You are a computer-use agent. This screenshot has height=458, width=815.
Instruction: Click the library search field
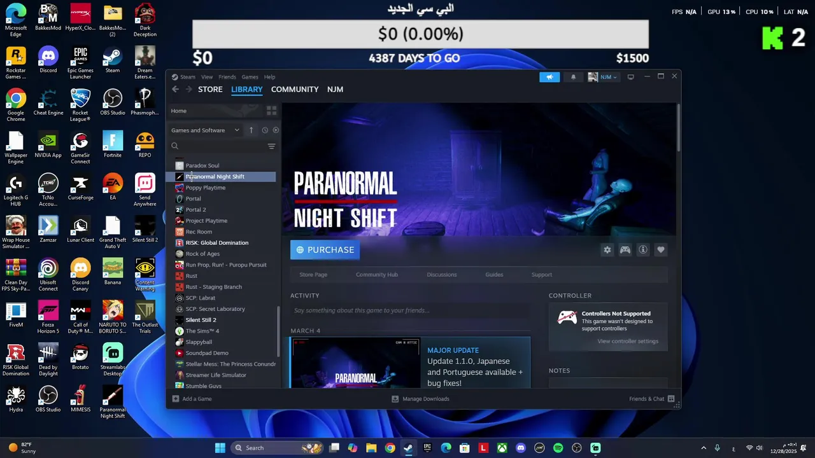click(218, 146)
